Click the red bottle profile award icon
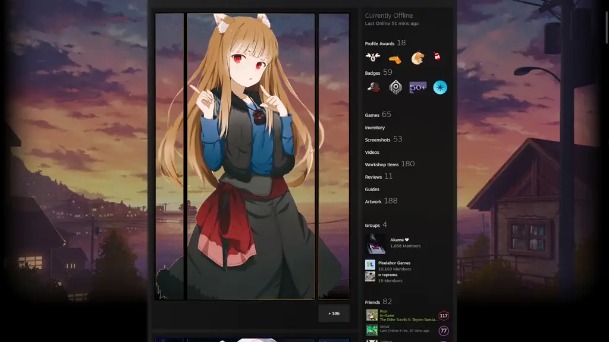 pyautogui.click(x=438, y=57)
